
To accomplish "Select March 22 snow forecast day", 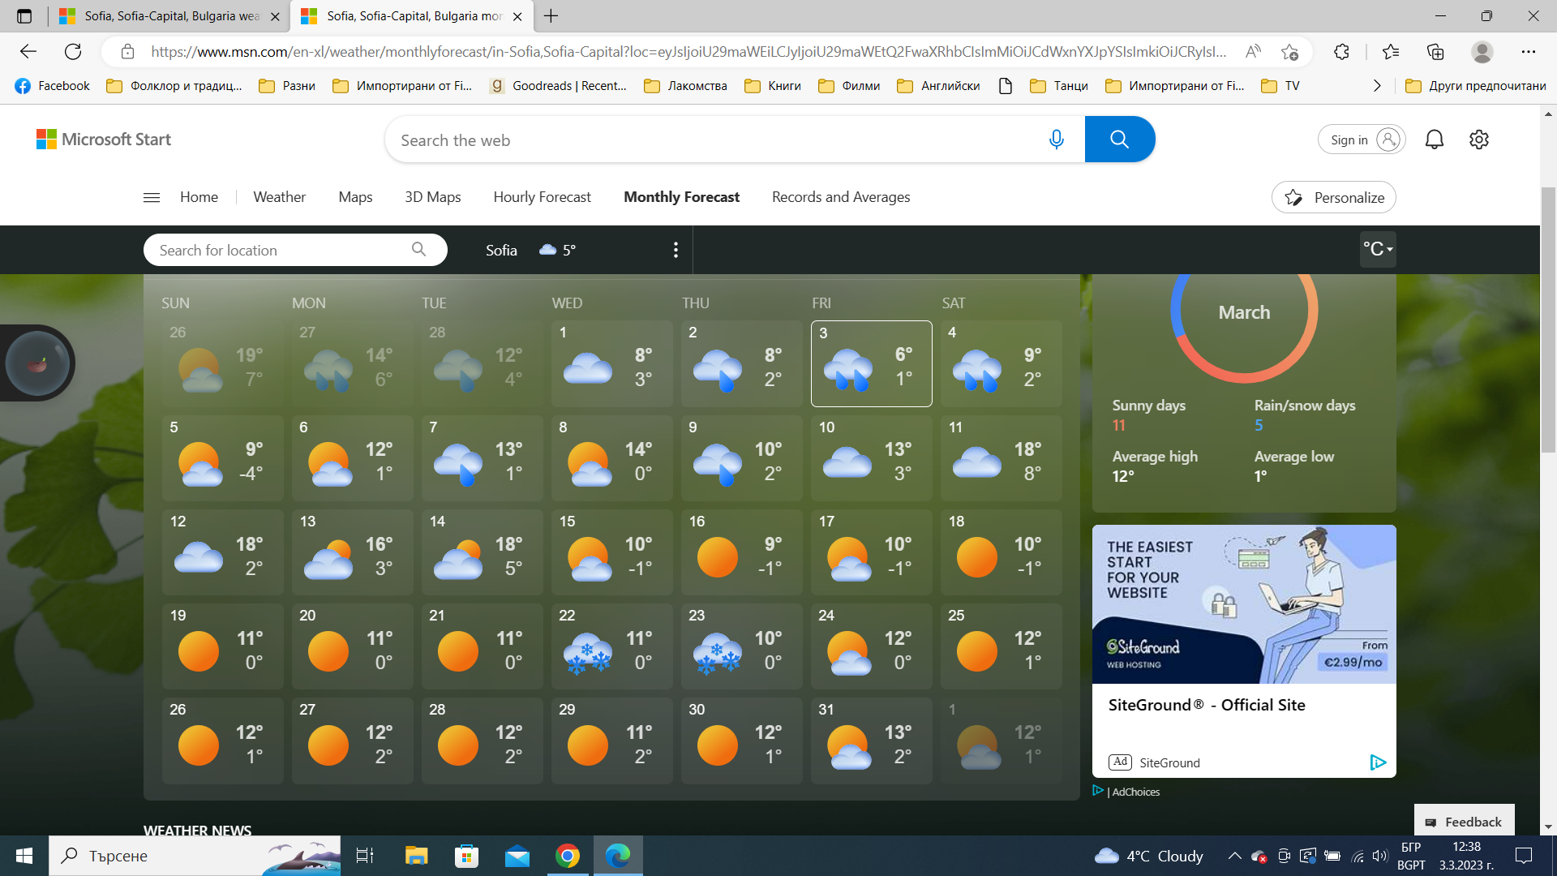I will coord(611,646).
